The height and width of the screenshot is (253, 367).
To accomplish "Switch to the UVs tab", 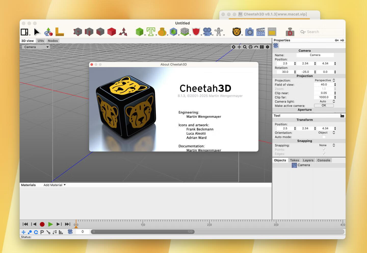I will point(41,41).
